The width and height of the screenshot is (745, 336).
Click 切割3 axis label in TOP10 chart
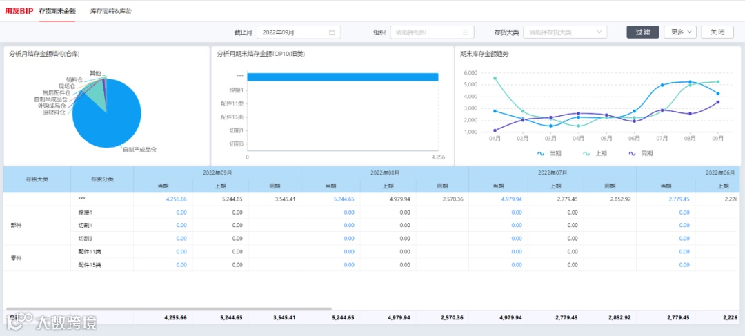click(236, 143)
